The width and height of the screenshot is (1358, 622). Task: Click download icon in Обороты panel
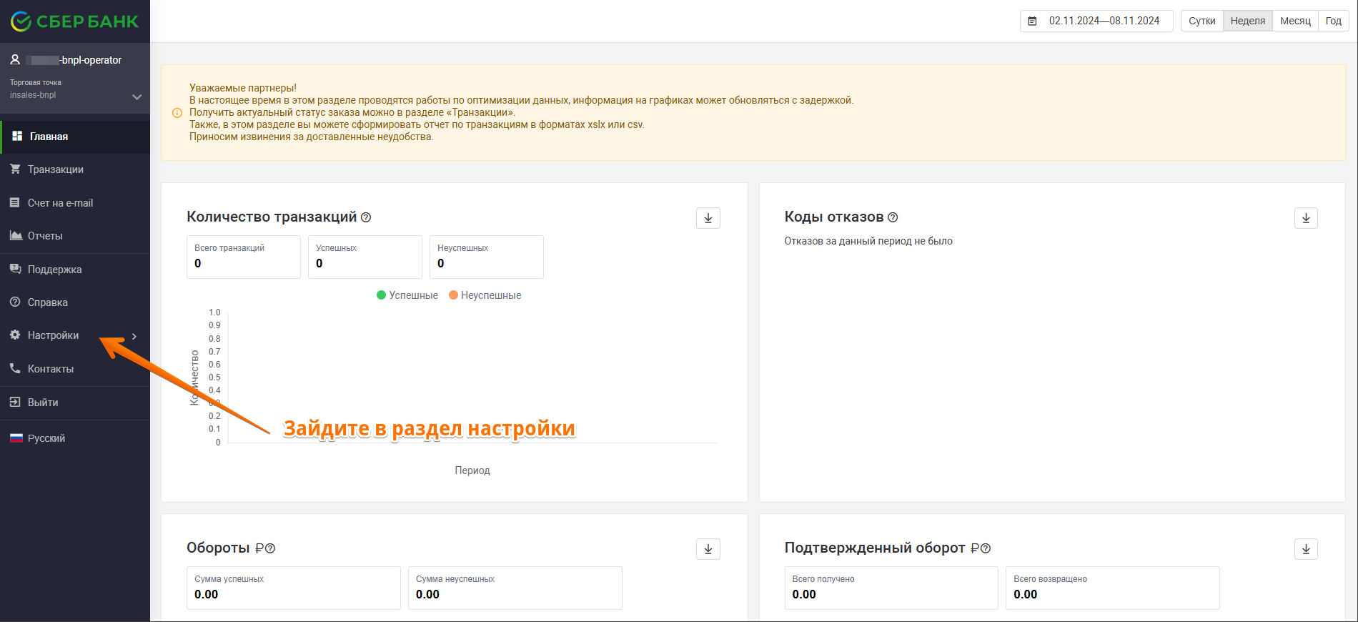pos(708,549)
